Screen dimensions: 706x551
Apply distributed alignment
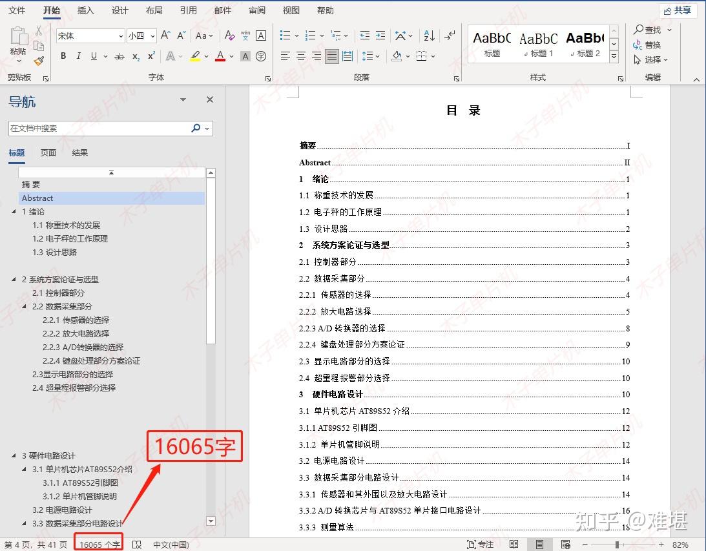point(347,56)
